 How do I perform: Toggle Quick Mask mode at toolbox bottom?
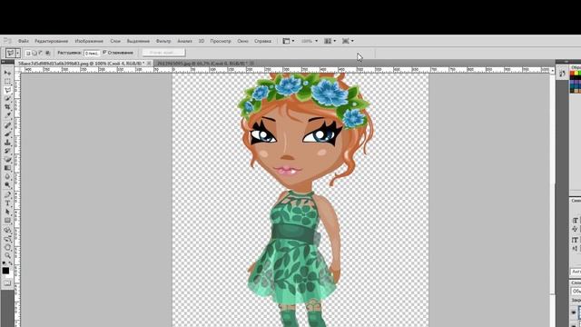[x=7, y=283]
